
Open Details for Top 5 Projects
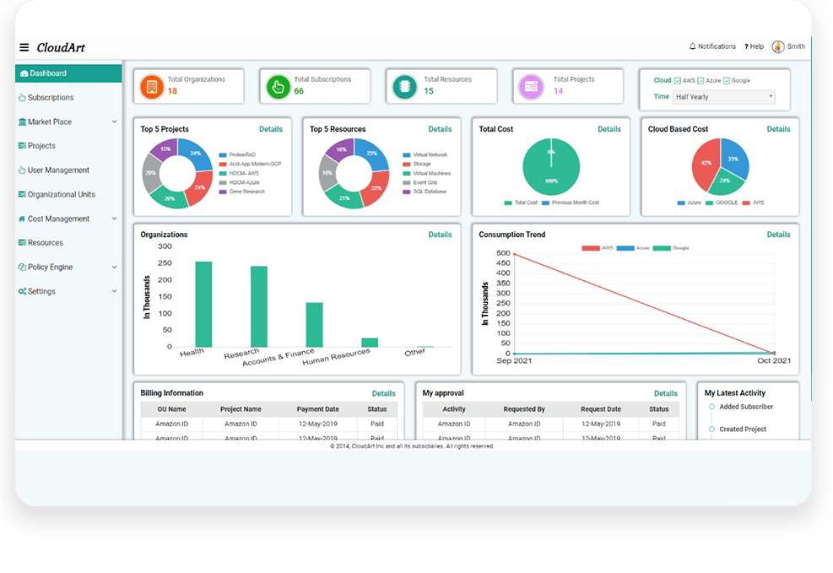pos(270,129)
